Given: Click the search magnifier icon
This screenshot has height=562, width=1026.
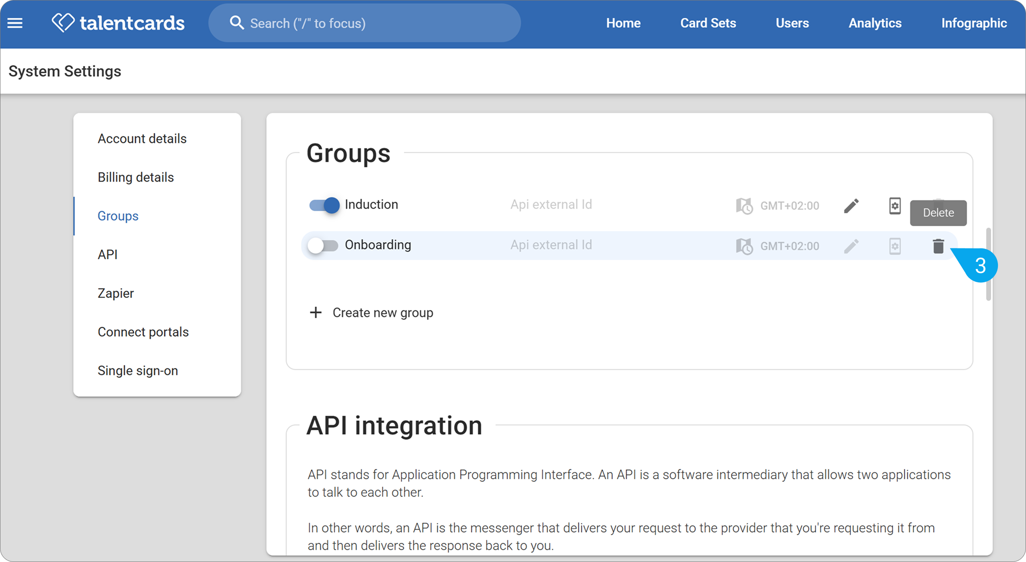Looking at the screenshot, I should [x=237, y=23].
